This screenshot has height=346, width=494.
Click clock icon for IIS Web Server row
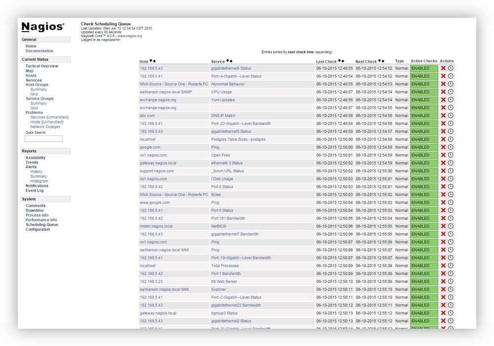[451, 282]
